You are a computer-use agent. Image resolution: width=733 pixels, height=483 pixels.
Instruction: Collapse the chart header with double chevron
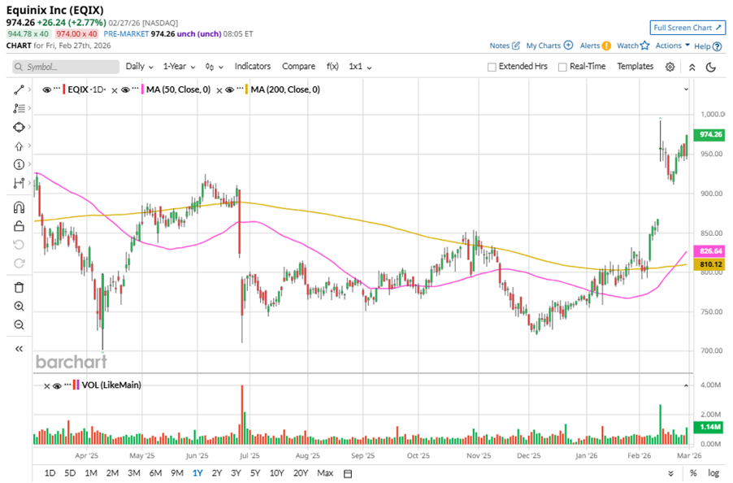(692, 67)
